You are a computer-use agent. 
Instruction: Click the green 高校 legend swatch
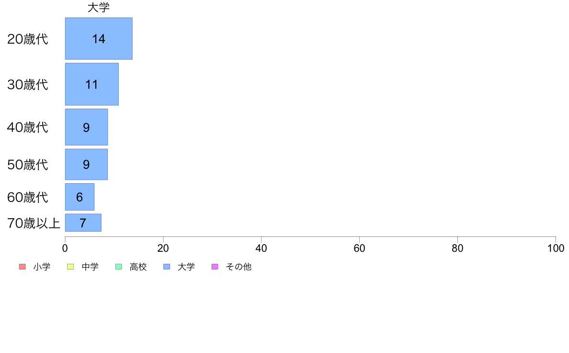[119, 267]
